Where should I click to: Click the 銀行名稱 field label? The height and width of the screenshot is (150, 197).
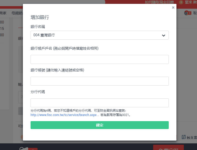(38, 27)
